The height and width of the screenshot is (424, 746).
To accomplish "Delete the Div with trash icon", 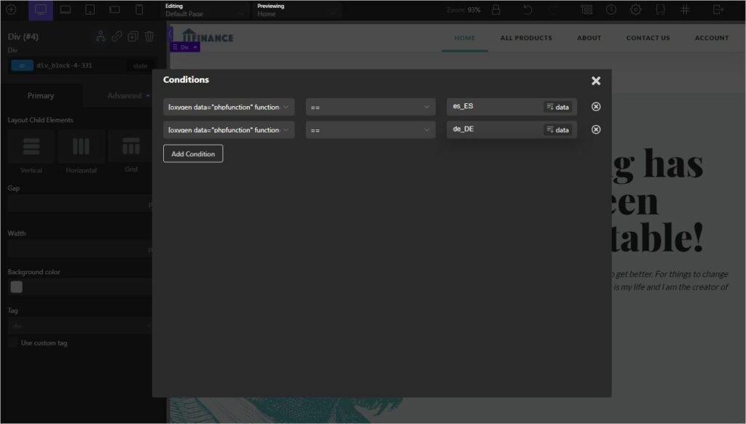I will coord(149,36).
